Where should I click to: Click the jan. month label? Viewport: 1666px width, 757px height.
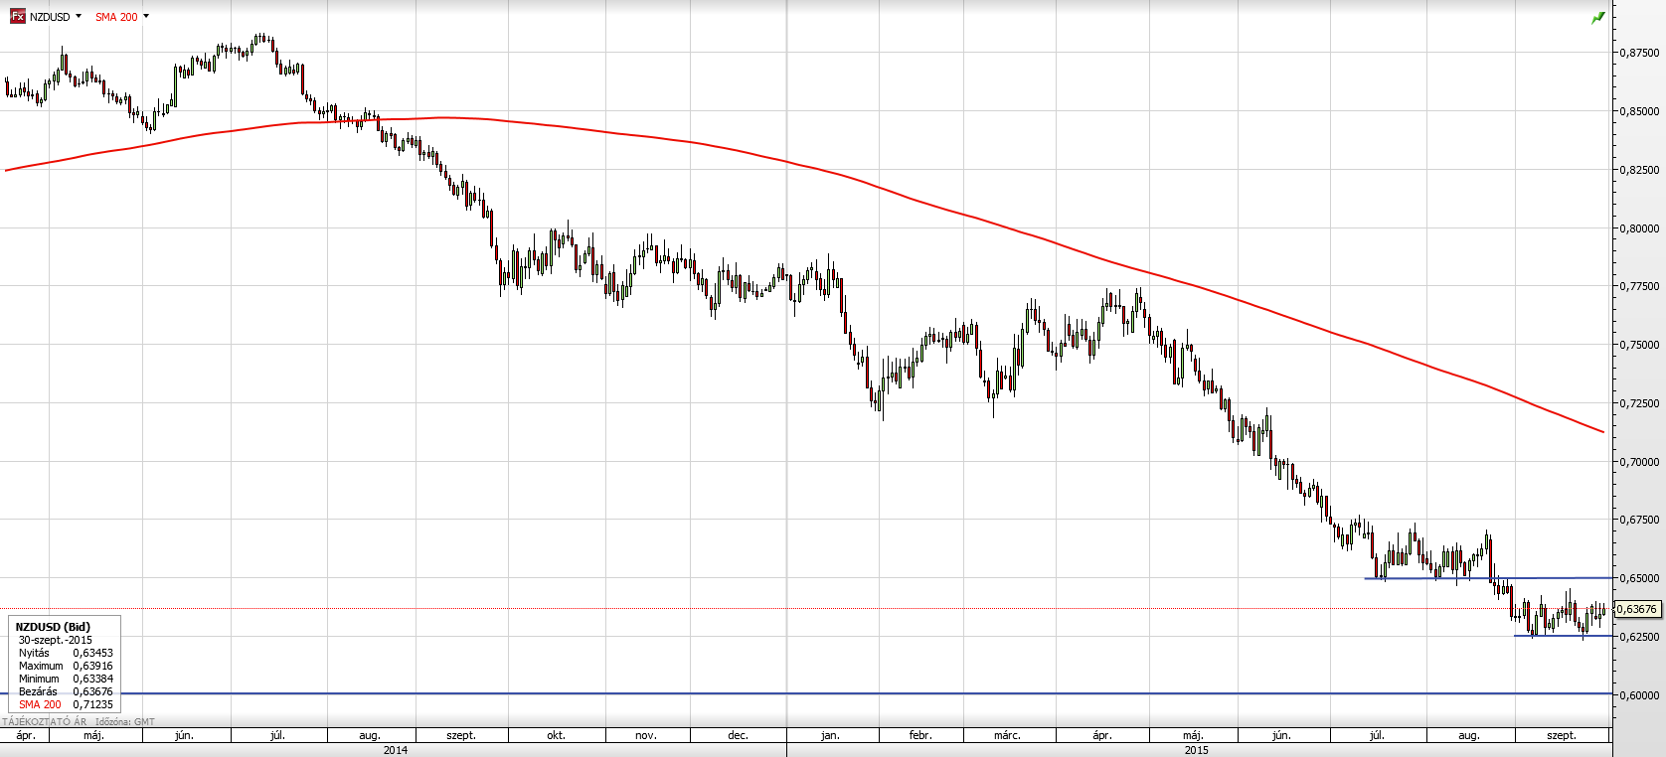(830, 735)
